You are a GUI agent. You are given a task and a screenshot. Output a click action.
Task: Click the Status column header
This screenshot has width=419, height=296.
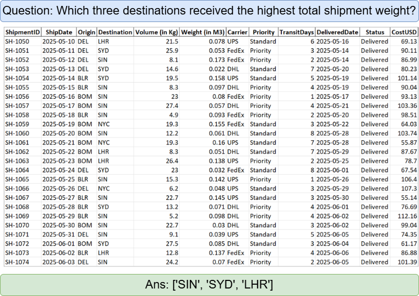tap(374, 32)
